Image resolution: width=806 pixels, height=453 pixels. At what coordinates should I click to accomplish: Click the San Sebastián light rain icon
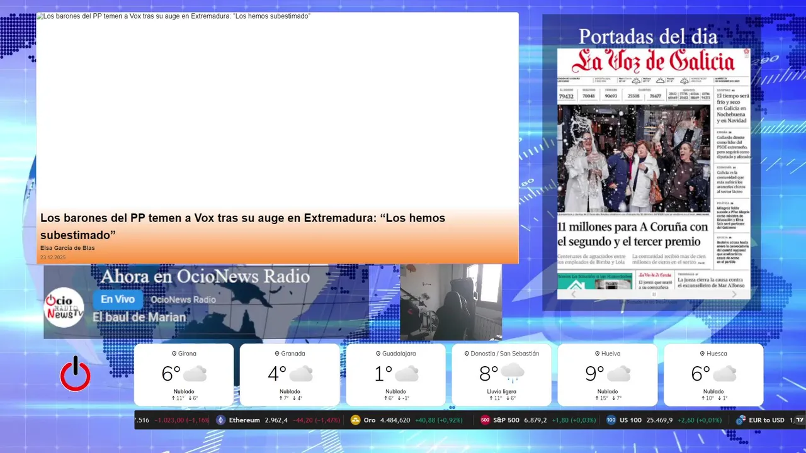tap(513, 374)
